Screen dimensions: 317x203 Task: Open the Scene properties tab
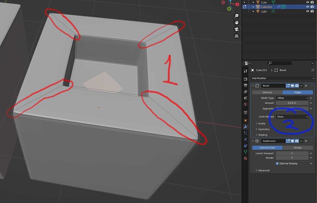click(x=245, y=98)
